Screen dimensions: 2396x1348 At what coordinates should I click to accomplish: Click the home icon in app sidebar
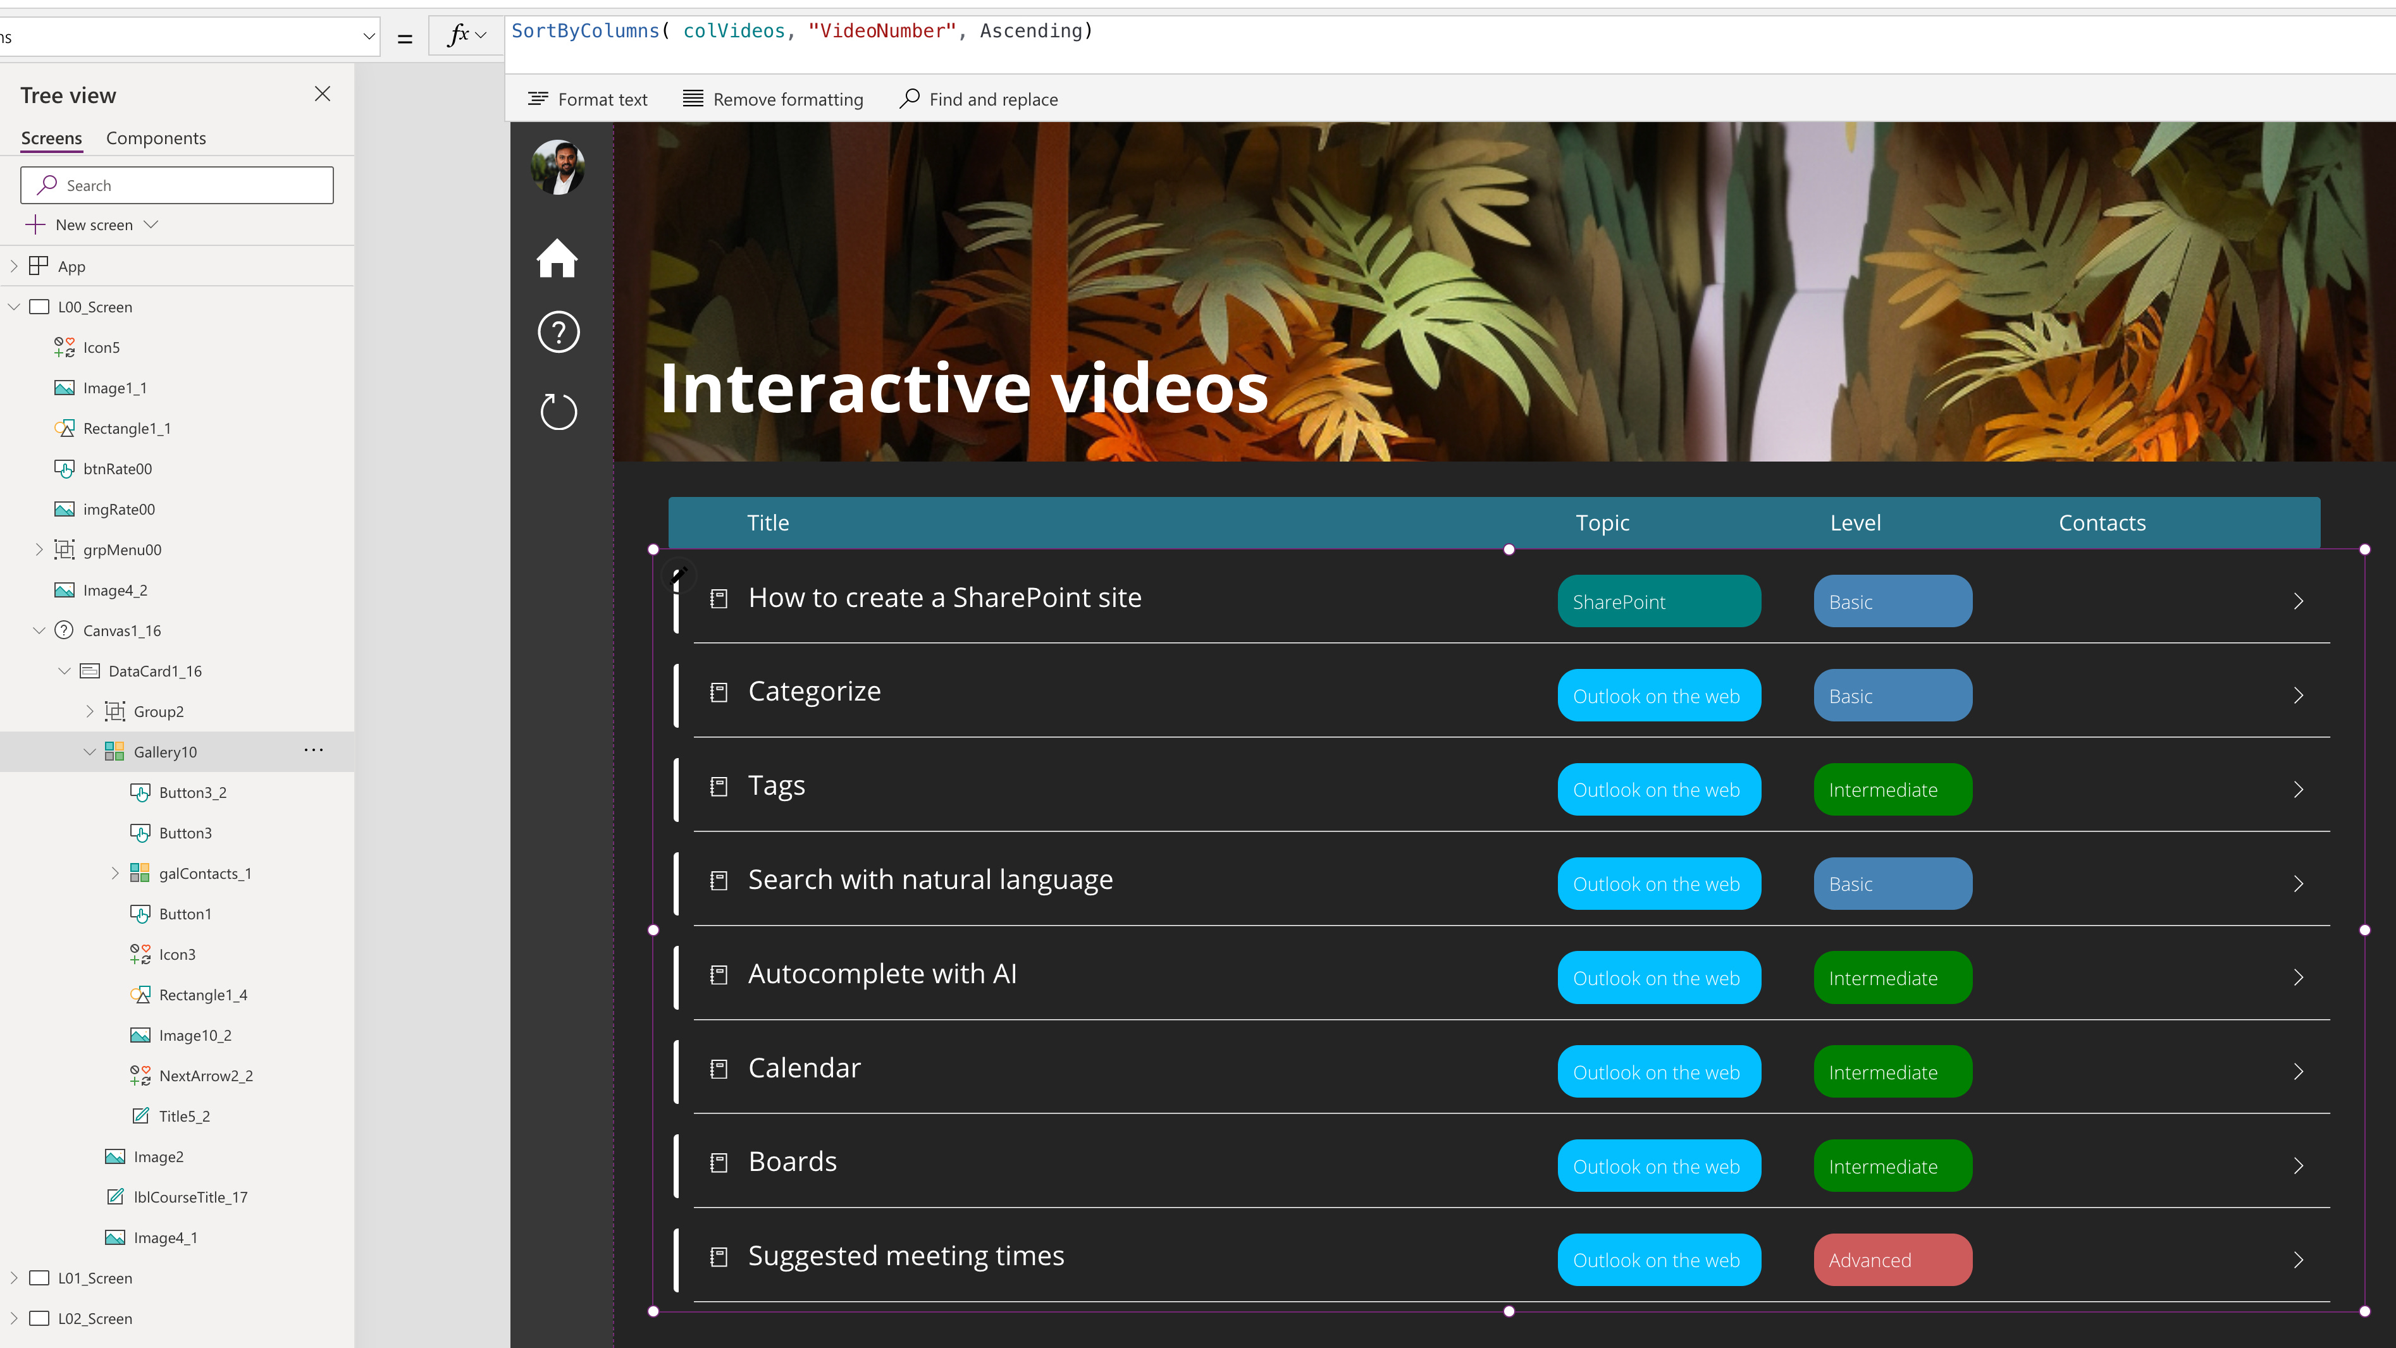coord(557,259)
